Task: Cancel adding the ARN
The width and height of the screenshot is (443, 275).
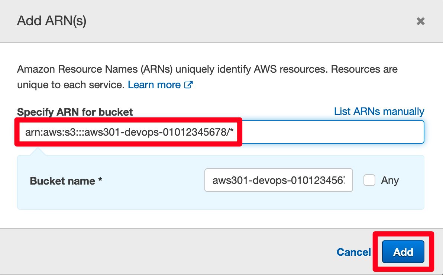Action: click(353, 252)
